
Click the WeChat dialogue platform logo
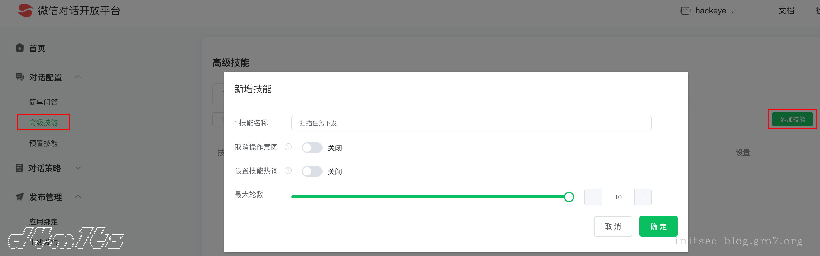(x=25, y=11)
